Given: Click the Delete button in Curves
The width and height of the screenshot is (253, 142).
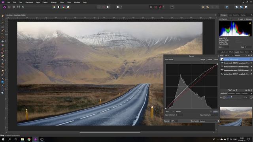Looking at the screenshot, I should pos(210,60).
